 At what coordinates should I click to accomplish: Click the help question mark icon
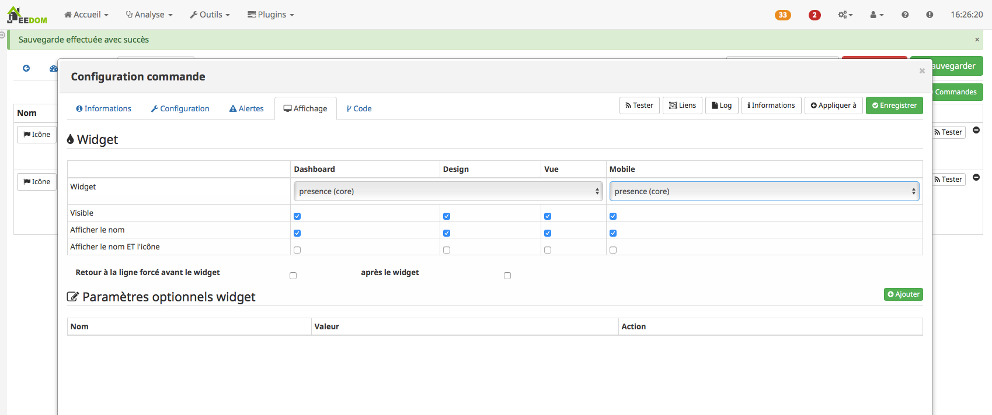904,15
